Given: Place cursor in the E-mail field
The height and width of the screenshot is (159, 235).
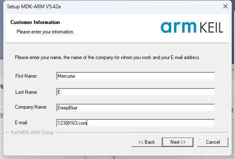Looking at the screenshot, I should 136,123.
